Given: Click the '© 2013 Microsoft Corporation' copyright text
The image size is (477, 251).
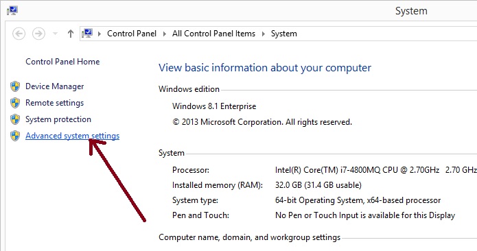Looking at the screenshot, I should point(262,122).
